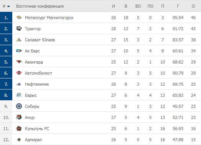Image resolution: width=201 pixels, height=145 pixels.
Task: Click the Куньлунь РС team logo
Action: click(x=19, y=129)
